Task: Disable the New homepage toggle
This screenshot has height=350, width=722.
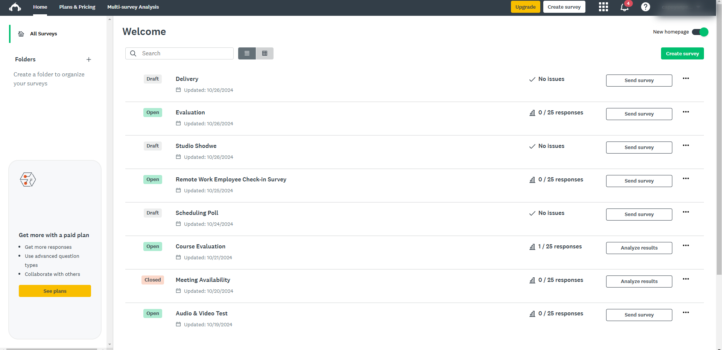Action: 700,32
